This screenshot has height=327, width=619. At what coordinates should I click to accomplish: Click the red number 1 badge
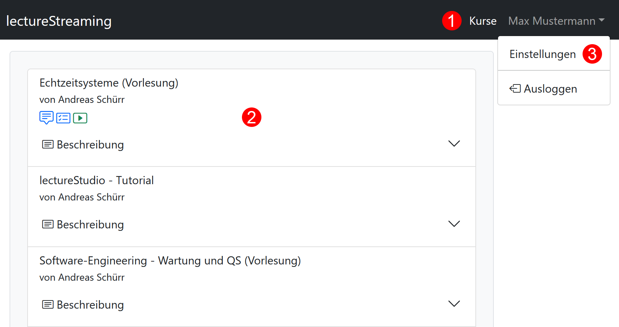452,21
